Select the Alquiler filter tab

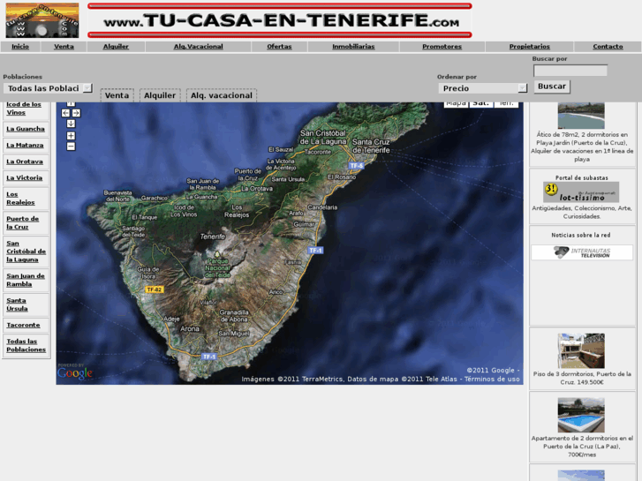click(160, 95)
